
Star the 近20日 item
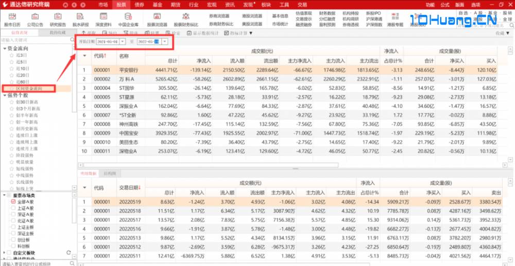click(x=11, y=75)
